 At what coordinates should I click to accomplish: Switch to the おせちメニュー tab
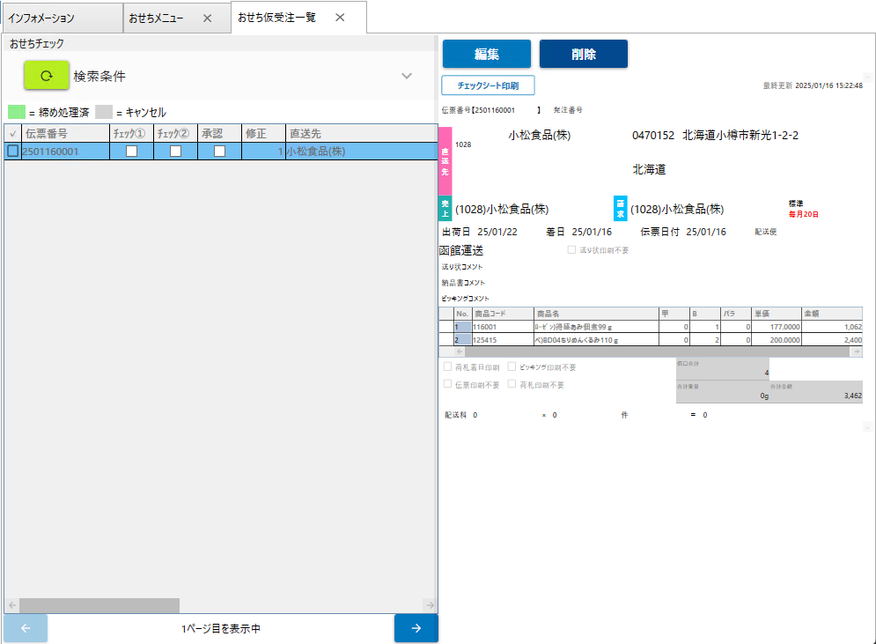coord(156,19)
